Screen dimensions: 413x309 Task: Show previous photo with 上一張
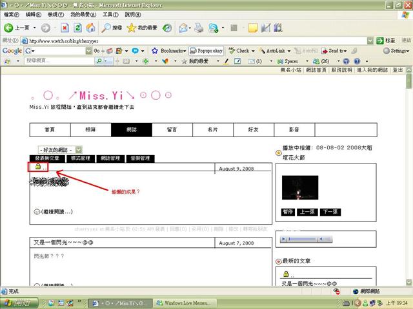coord(307,212)
